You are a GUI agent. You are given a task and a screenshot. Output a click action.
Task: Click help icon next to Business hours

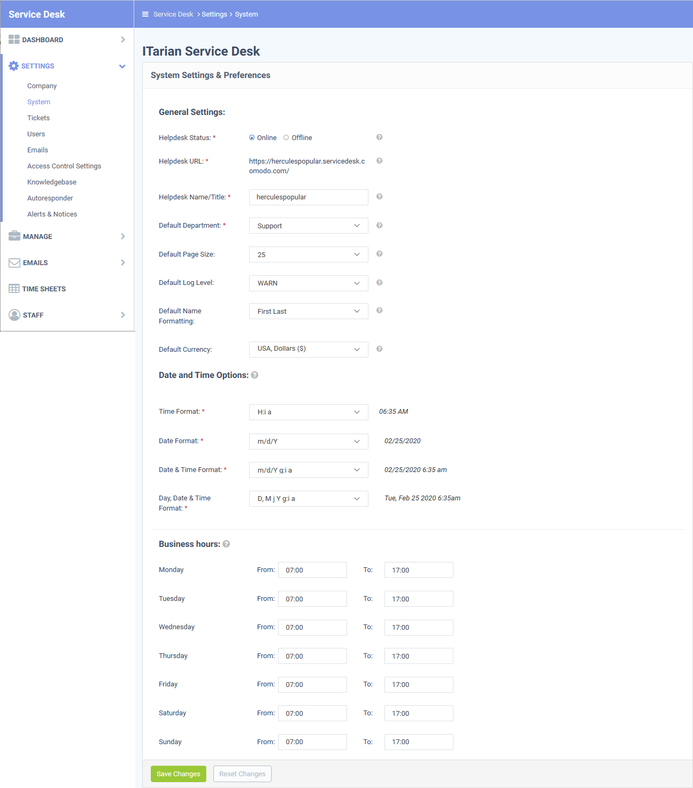pyautogui.click(x=226, y=544)
